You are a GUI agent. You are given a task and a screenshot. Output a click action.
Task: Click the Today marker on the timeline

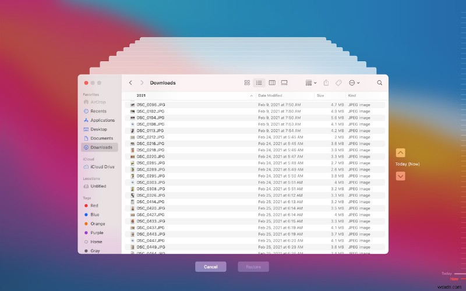pyautogui.click(x=446, y=274)
